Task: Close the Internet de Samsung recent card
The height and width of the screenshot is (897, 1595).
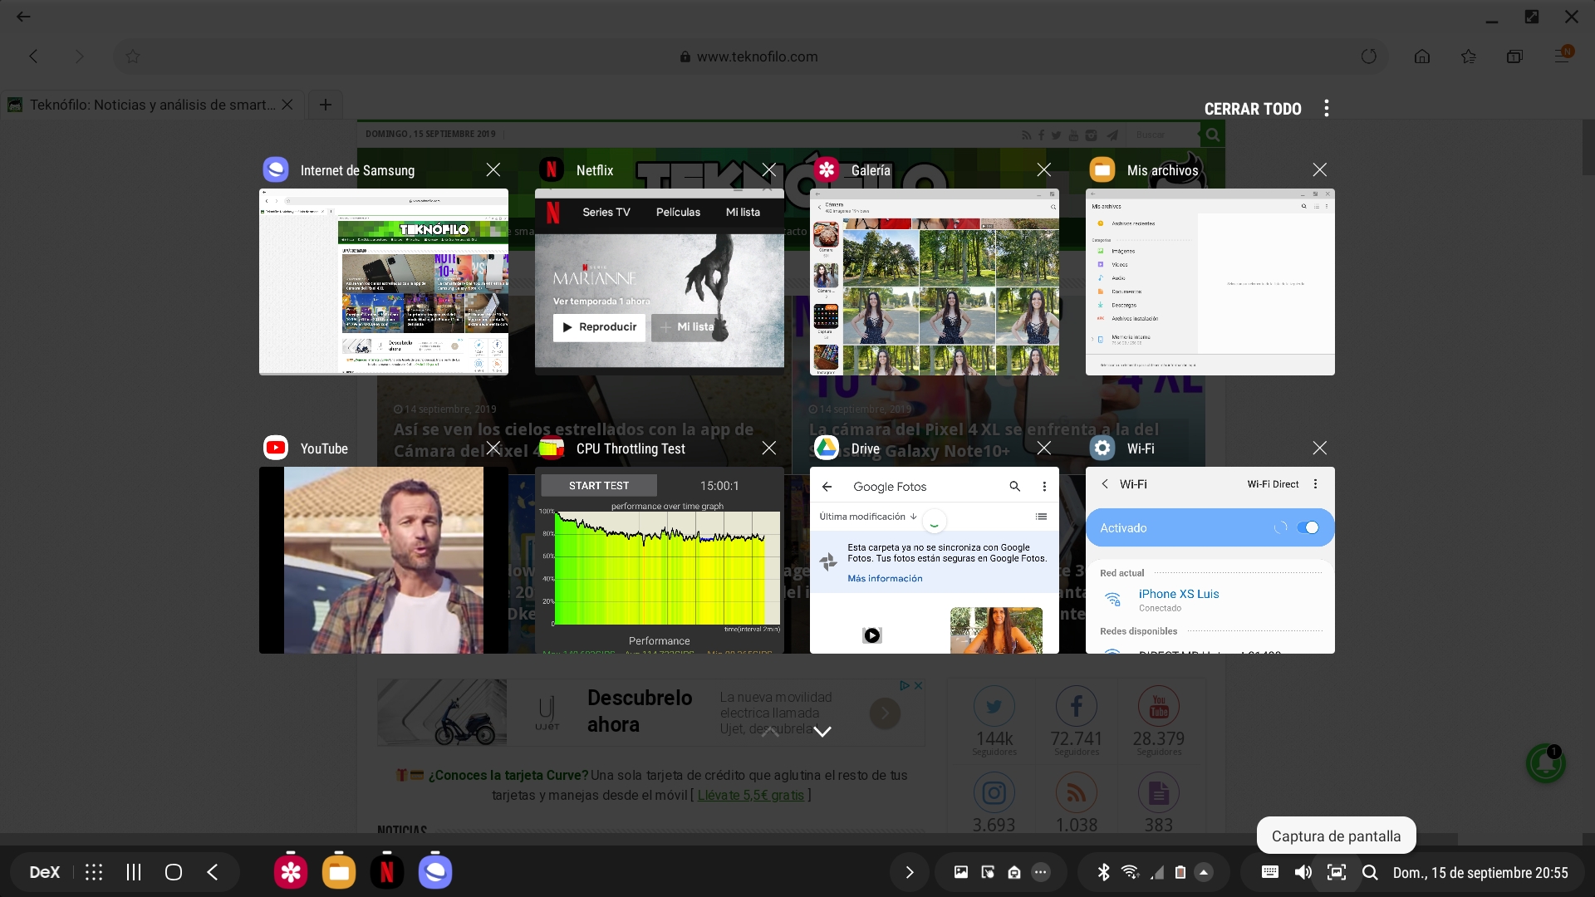Action: click(x=493, y=169)
